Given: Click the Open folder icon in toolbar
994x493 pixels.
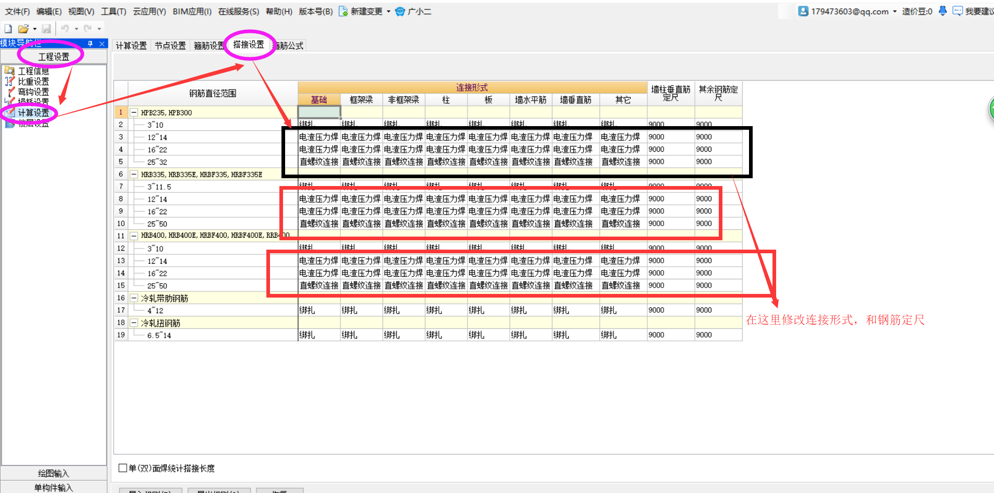Looking at the screenshot, I should [x=23, y=29].
